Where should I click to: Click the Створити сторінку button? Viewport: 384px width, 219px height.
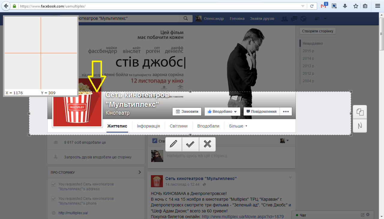click(x=318, y=31)
